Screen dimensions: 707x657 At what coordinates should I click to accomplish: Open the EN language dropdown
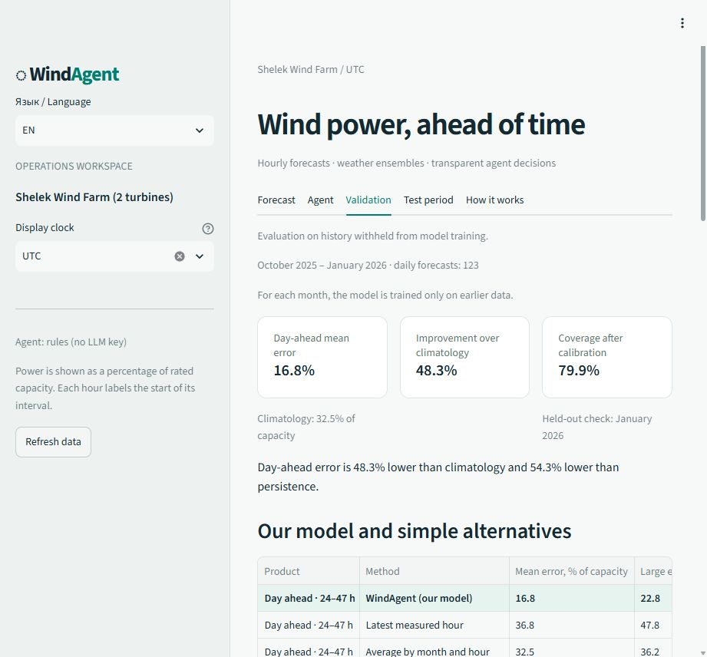[114, 130]
